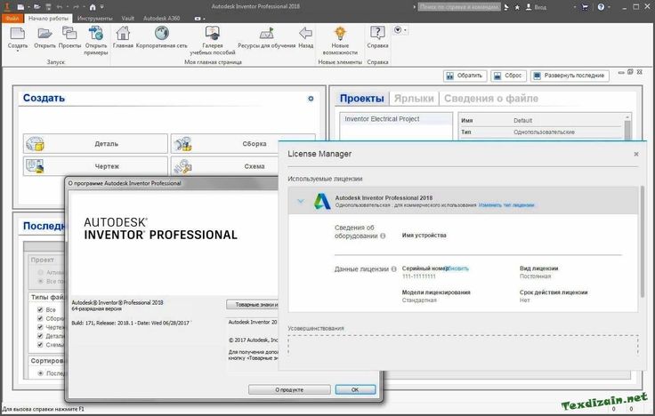Viewport: 655px width, 416px height.
Task: Click Открыть примеры ribbon icon
Action: coord(95,34)
